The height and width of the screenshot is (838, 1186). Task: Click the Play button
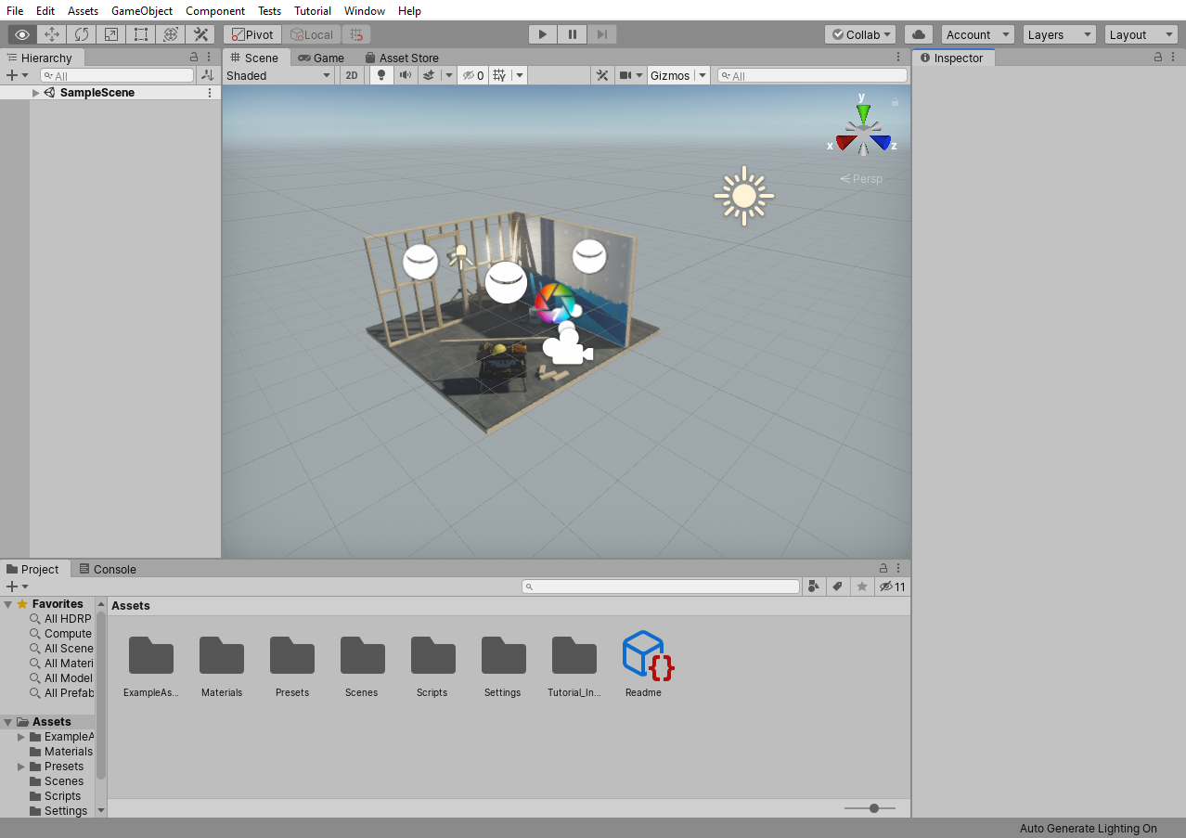pos(543,34)
